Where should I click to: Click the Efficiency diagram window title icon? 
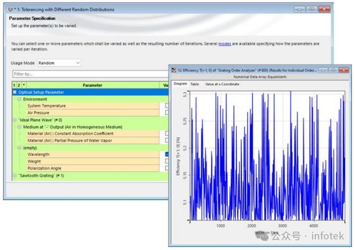pos(174,70)
